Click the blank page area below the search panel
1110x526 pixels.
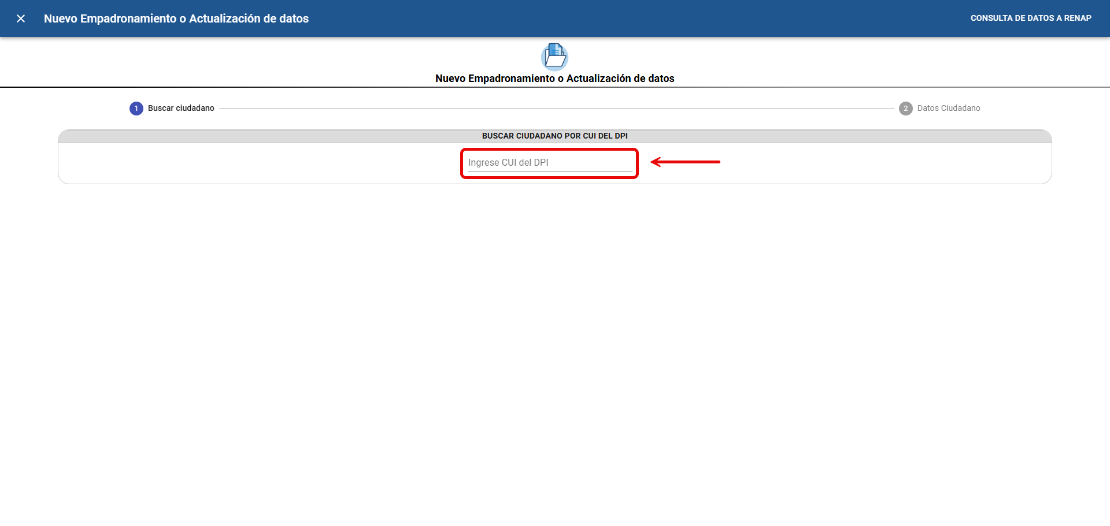555,346
